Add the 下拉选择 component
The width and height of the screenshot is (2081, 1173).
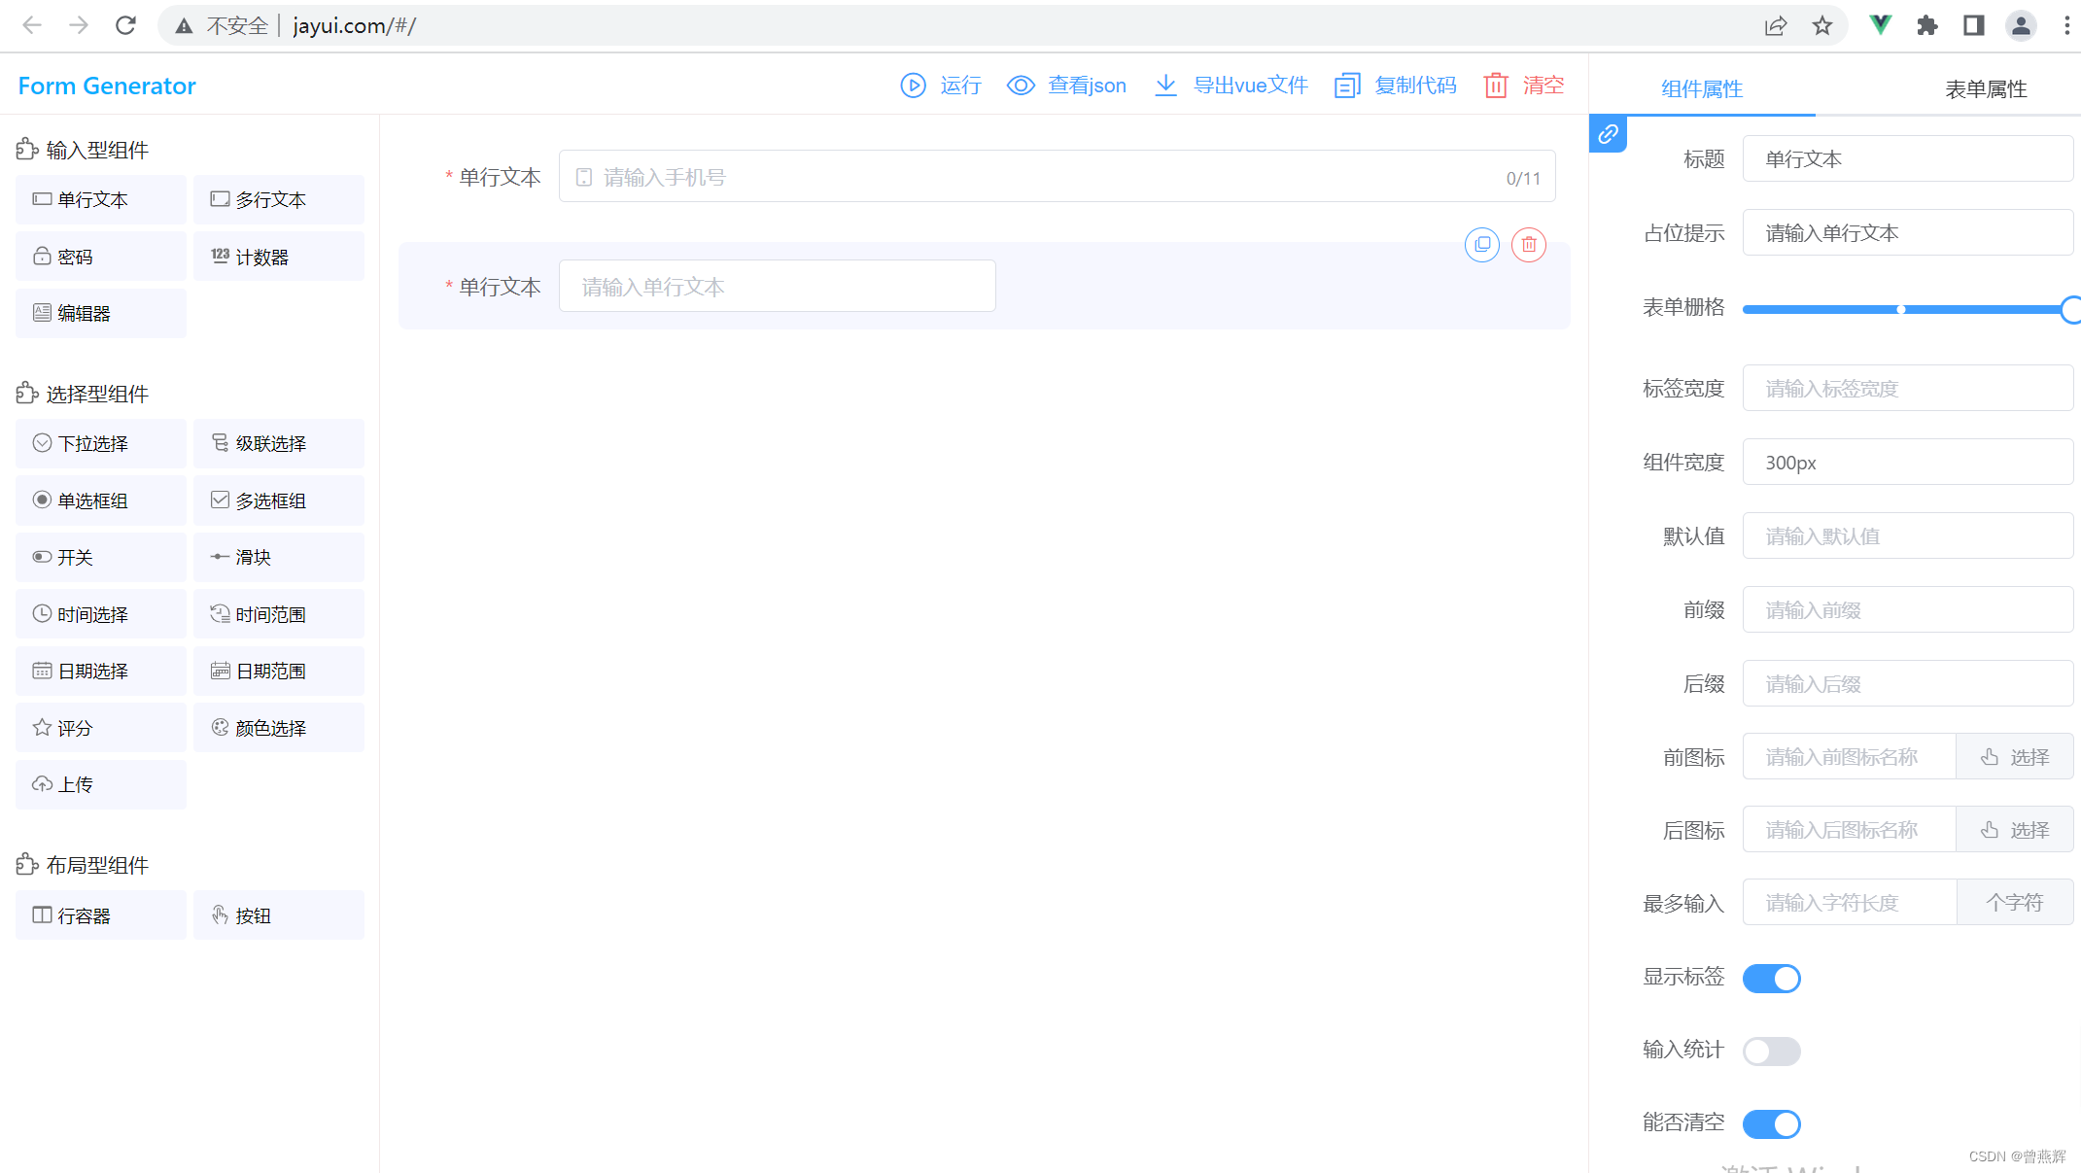pyautogui.click(x=101, y=443)
